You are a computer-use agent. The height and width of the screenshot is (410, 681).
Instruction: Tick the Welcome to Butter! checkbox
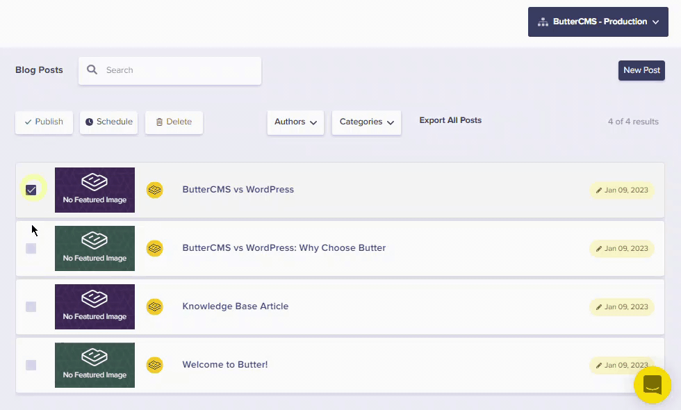[31, 365]
